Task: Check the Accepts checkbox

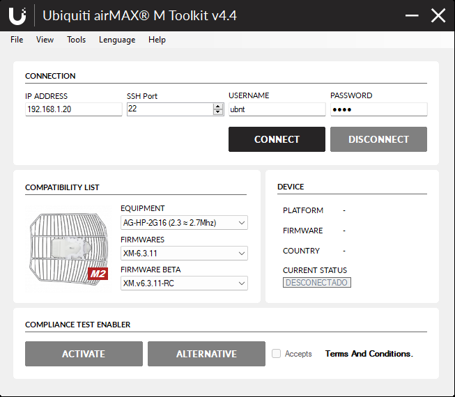Action: click(276, 354)
